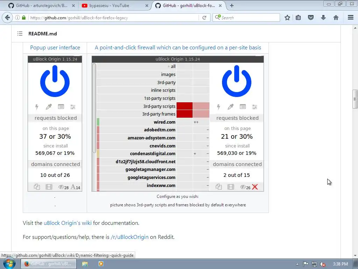Open the Pocket icon in the toolbar
The width and height of the screenshot is (358, 269).
coord(311,18)
